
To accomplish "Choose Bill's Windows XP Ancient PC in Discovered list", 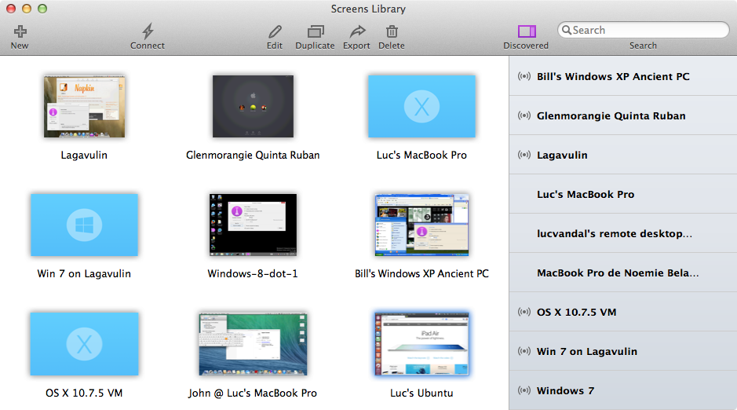I will [623, 76].
